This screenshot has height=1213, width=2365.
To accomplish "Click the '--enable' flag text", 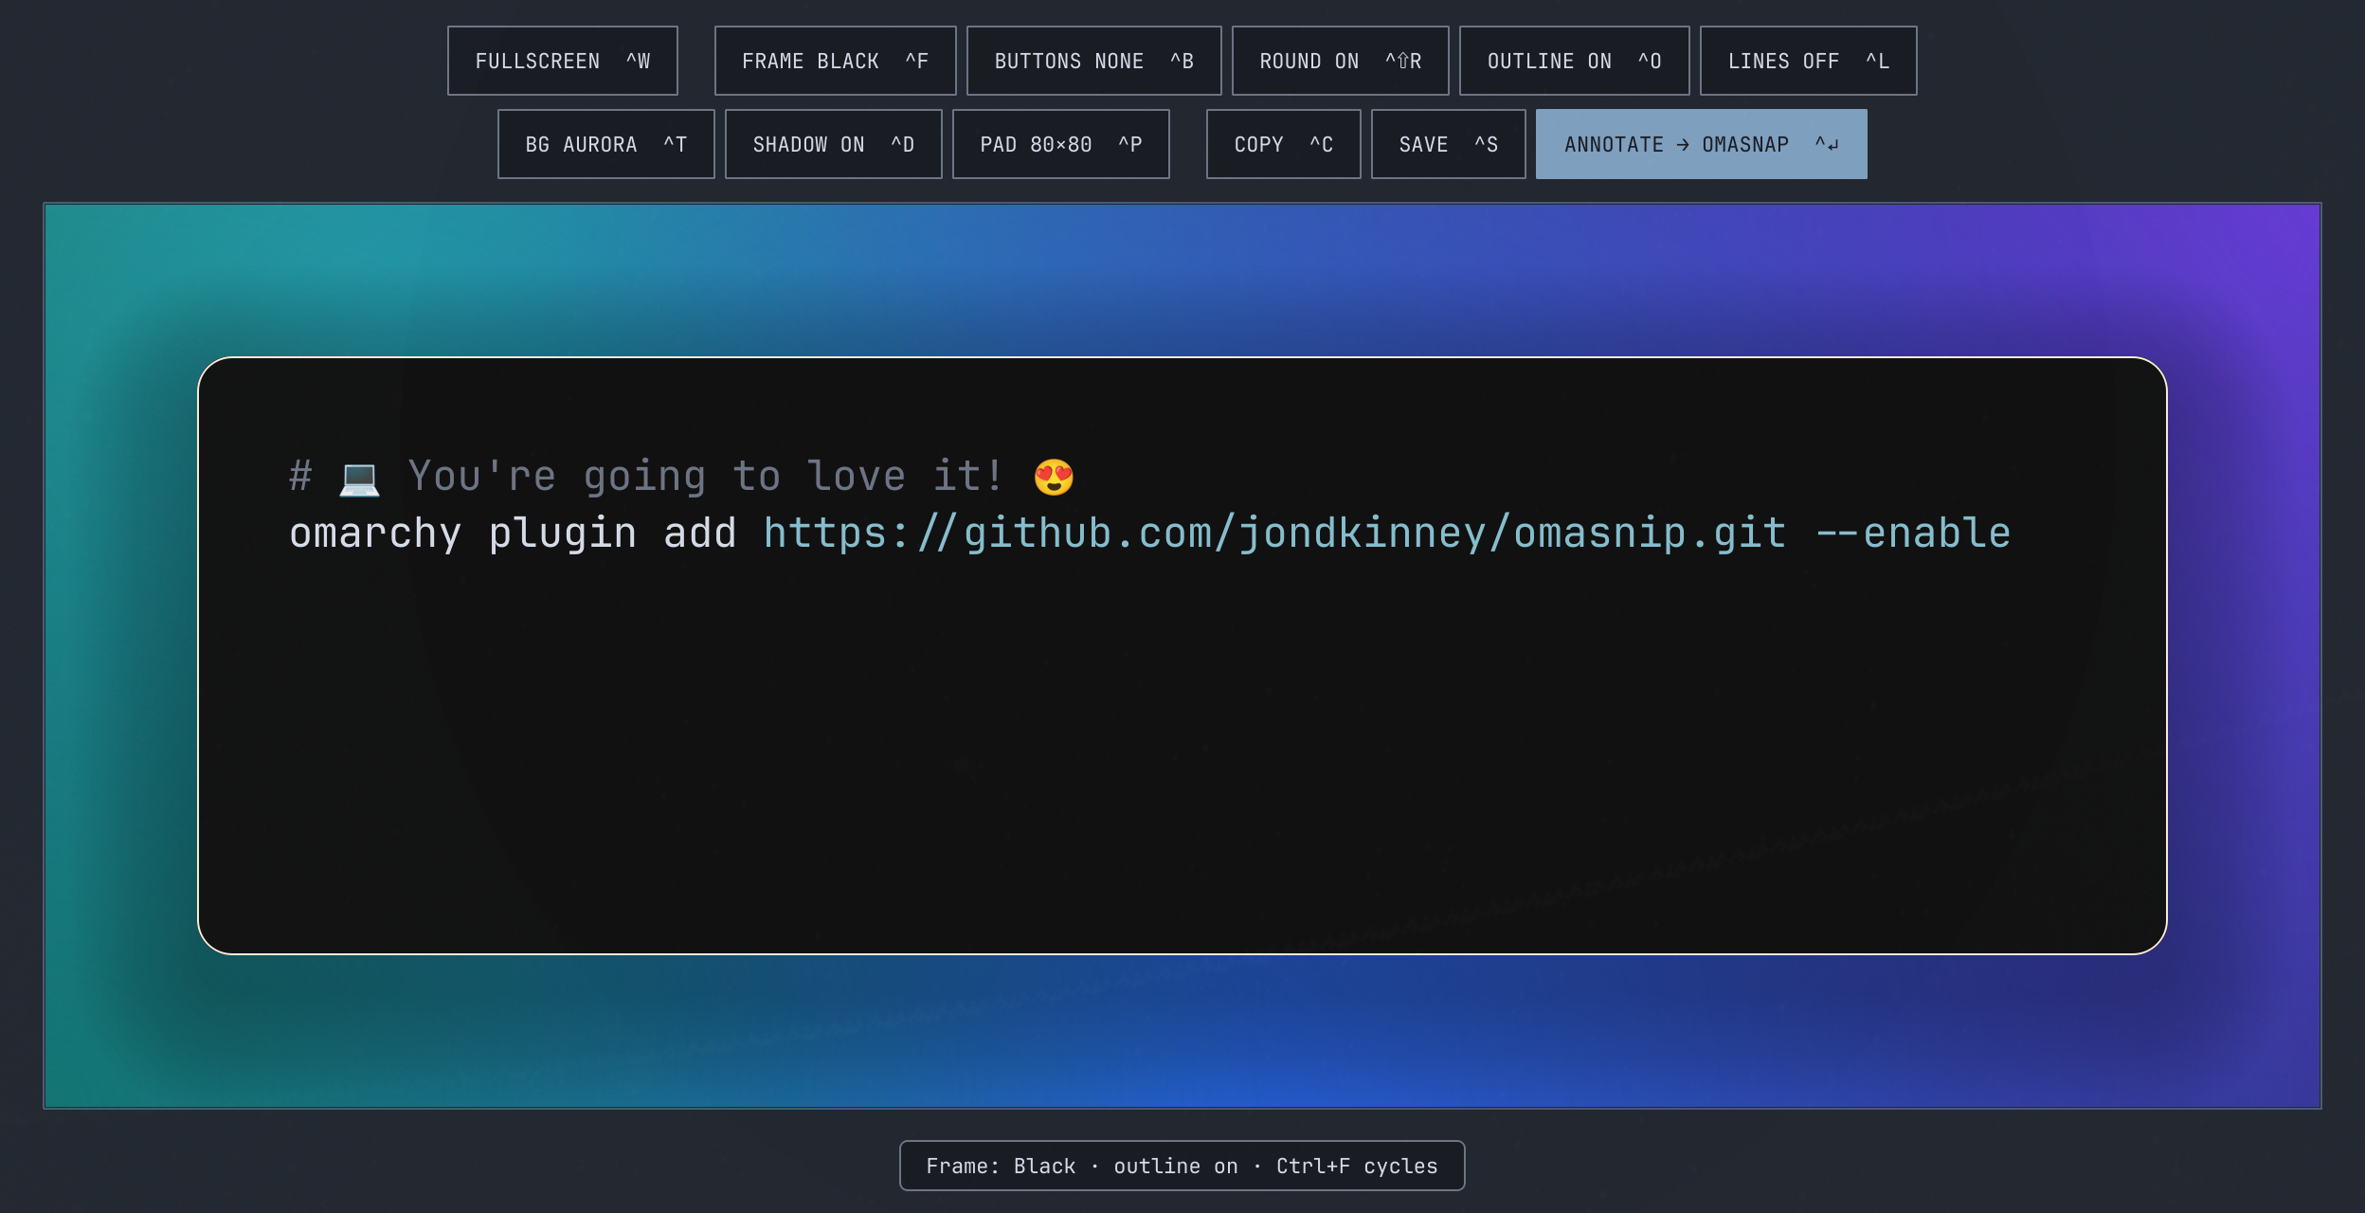I will [x=1913, y=533].
